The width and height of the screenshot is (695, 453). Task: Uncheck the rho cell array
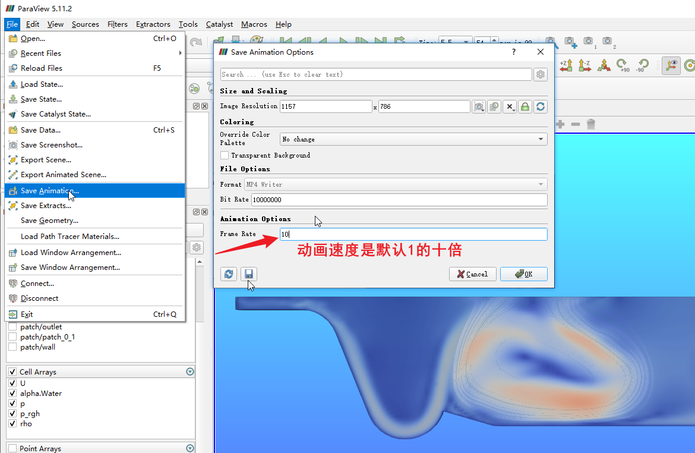(x=12, y=424)
